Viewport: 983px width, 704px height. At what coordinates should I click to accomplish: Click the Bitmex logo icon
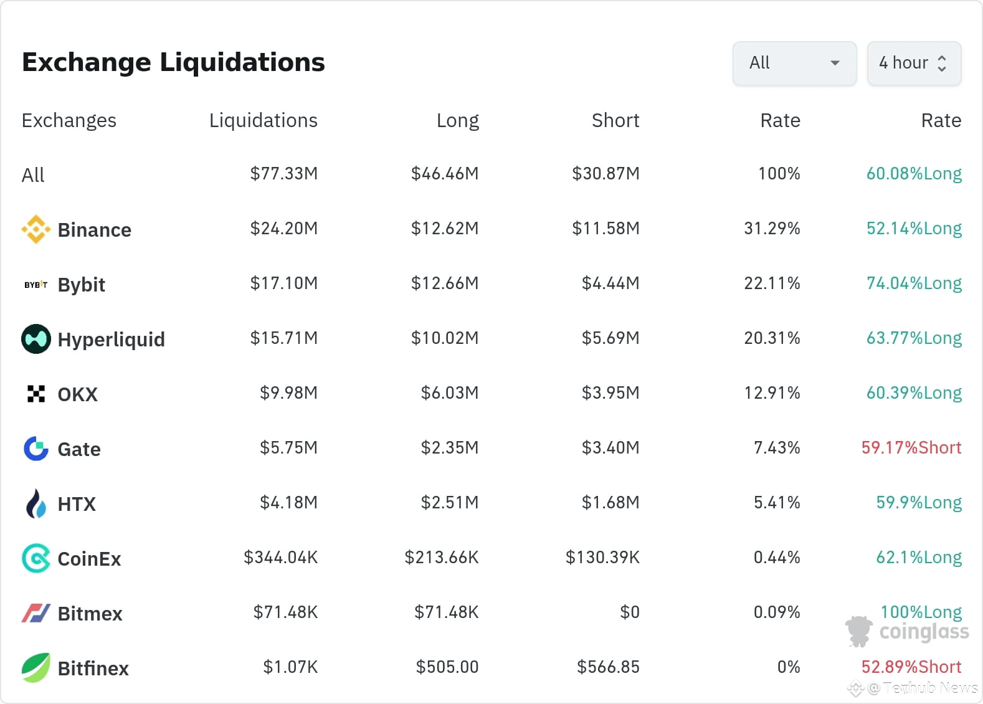point(36,613)
